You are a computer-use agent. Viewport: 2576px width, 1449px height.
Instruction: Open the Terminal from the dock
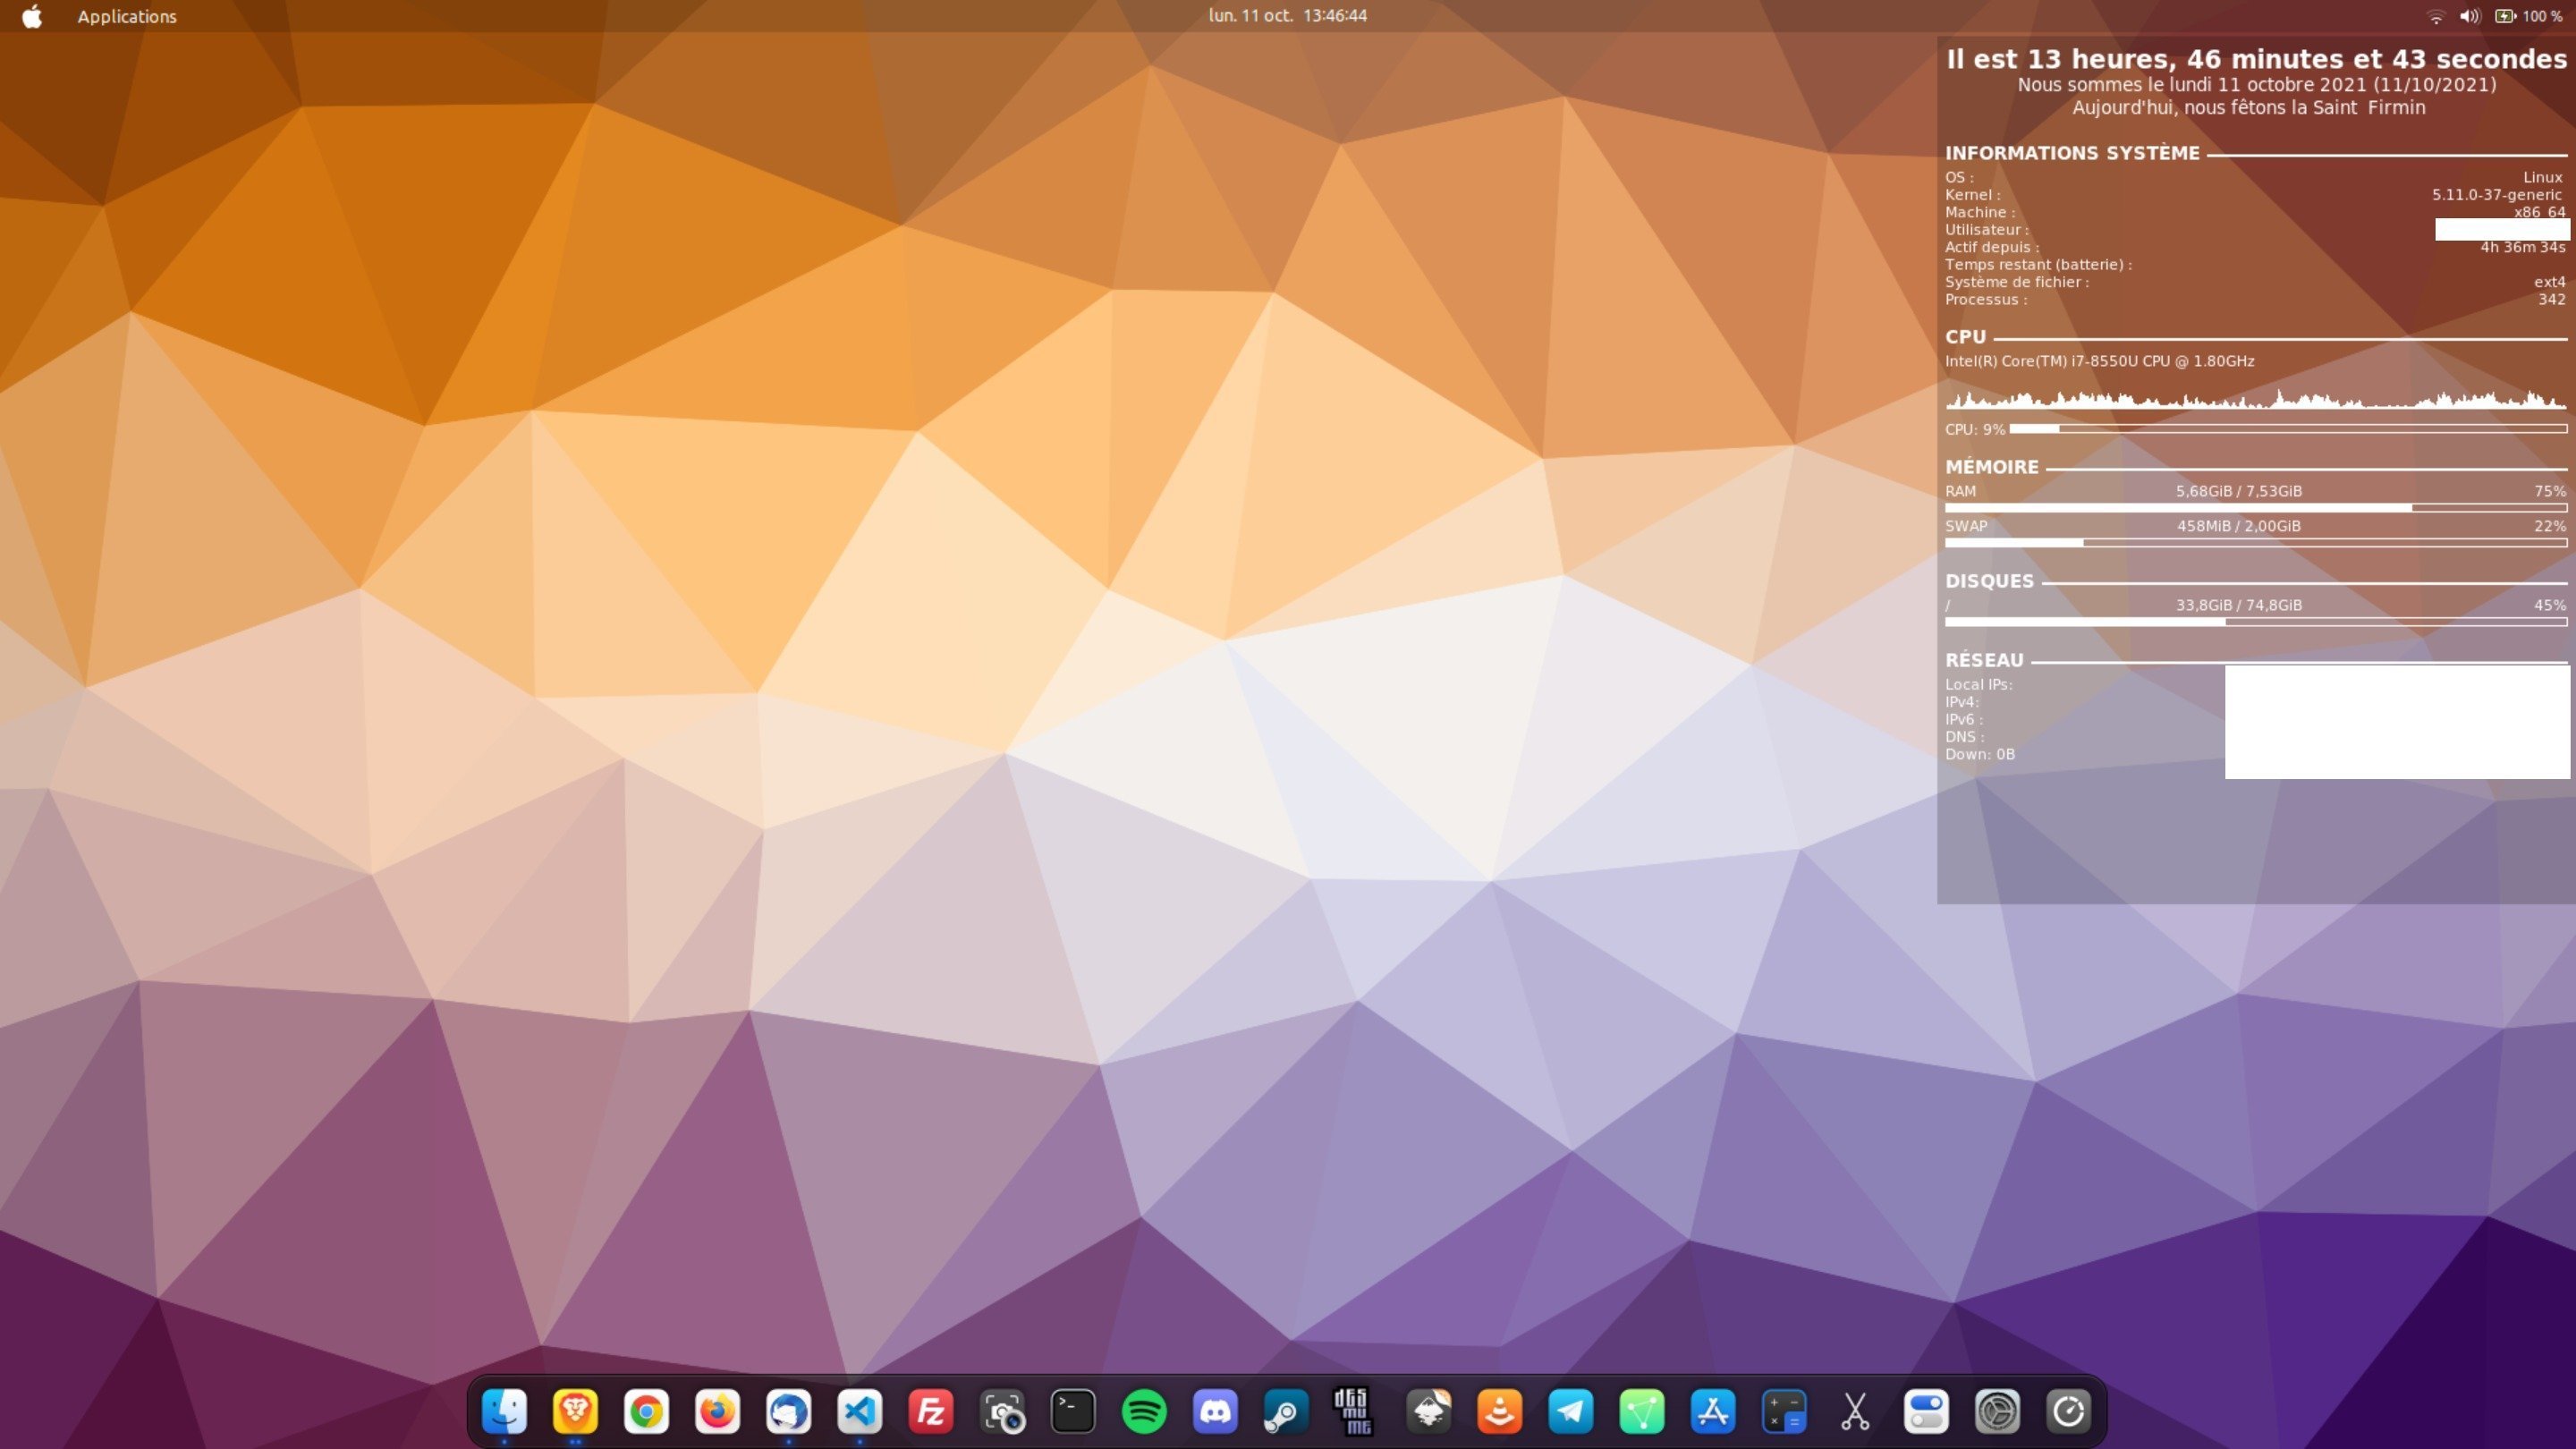tap(1073, 1411)
